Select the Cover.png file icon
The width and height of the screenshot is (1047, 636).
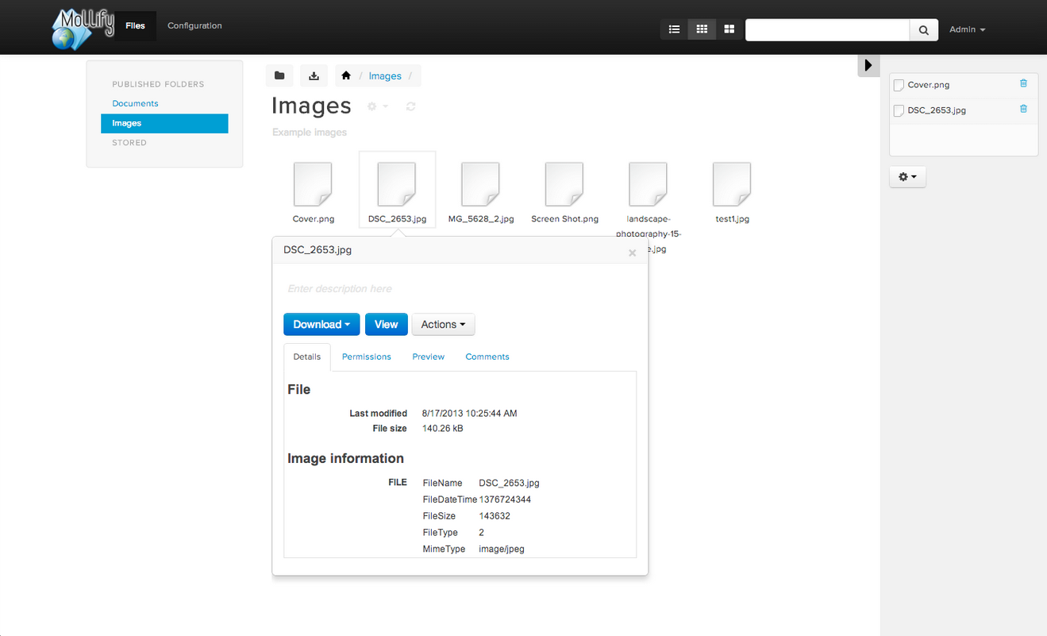(313, 184)
